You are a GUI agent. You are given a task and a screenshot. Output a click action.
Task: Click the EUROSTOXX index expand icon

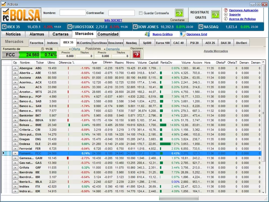(70, 27)
